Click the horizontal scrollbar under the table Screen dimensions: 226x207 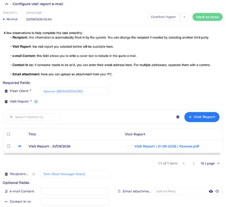[112, 154]
